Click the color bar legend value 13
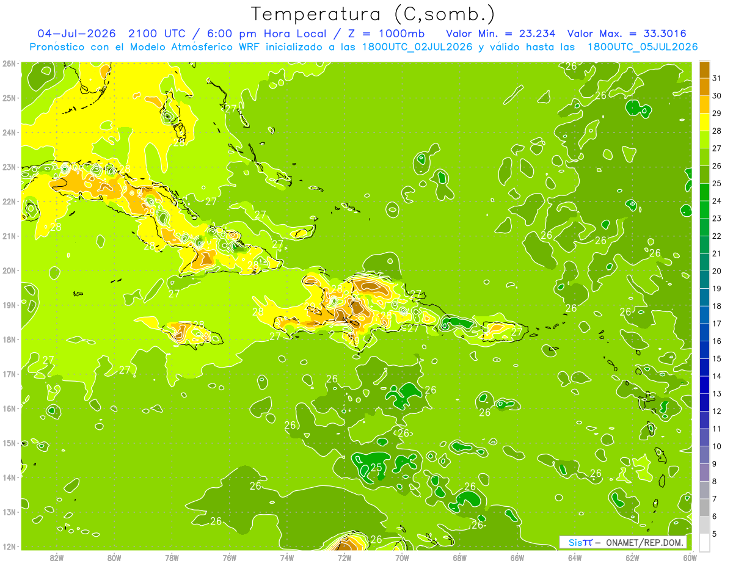The image size is (733, 566). (x=717, y=394)
